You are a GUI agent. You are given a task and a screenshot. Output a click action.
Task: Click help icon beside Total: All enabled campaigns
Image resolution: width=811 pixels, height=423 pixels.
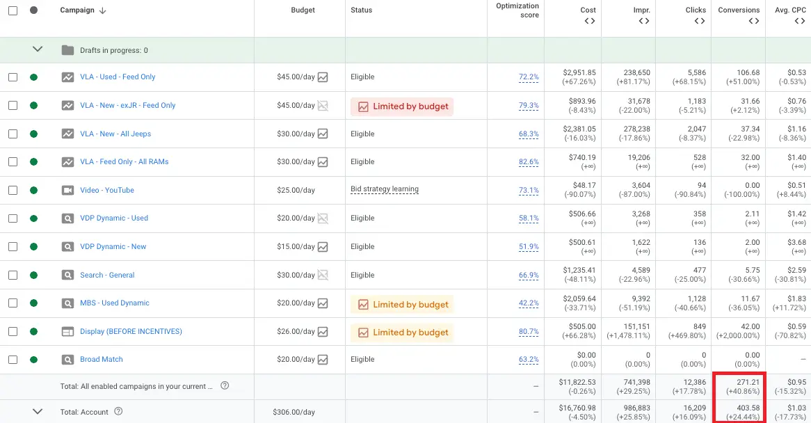coord(225,385)
